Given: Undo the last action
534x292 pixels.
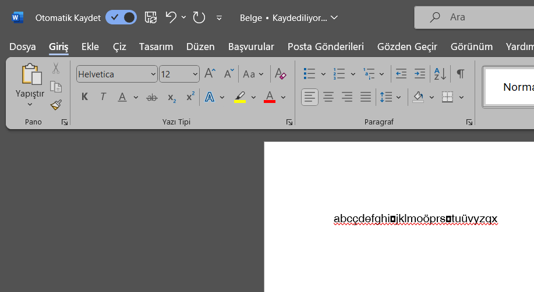Looking at the screenshot, I should pyautogui.click(x=171, y=17).
